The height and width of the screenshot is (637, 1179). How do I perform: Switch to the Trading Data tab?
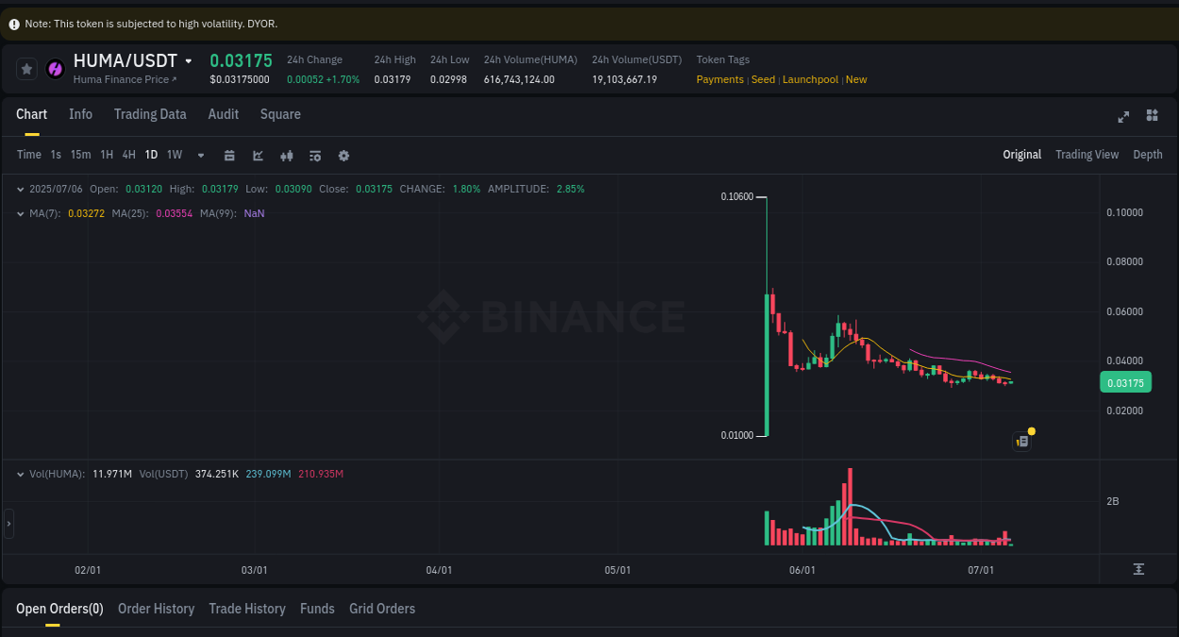(150, 114)
